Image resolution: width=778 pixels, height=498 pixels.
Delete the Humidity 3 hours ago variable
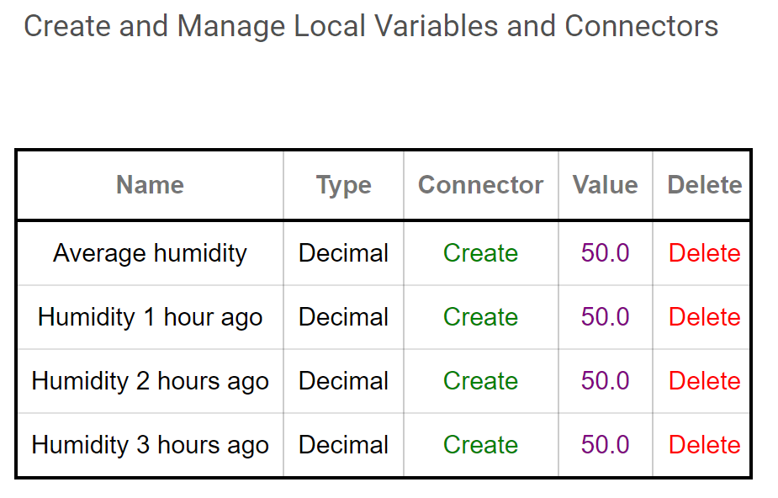tap(704, 445)
